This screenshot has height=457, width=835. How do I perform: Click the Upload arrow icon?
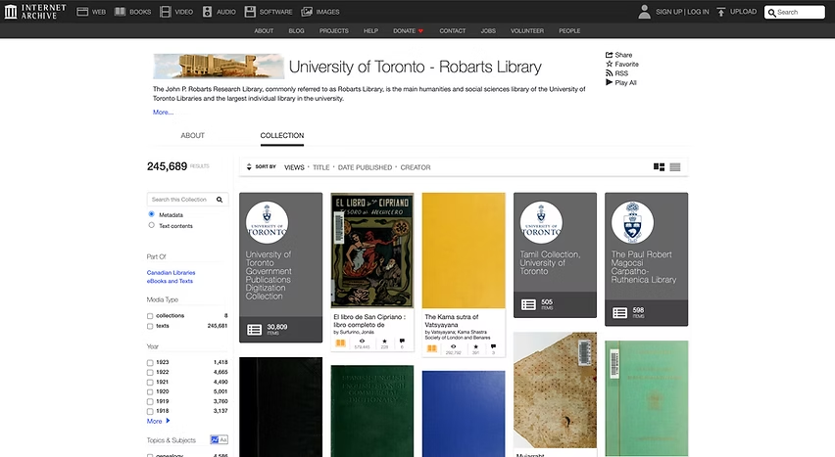721,12
